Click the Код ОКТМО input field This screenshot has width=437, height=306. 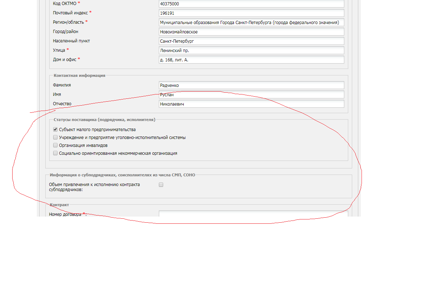point(251,4)
